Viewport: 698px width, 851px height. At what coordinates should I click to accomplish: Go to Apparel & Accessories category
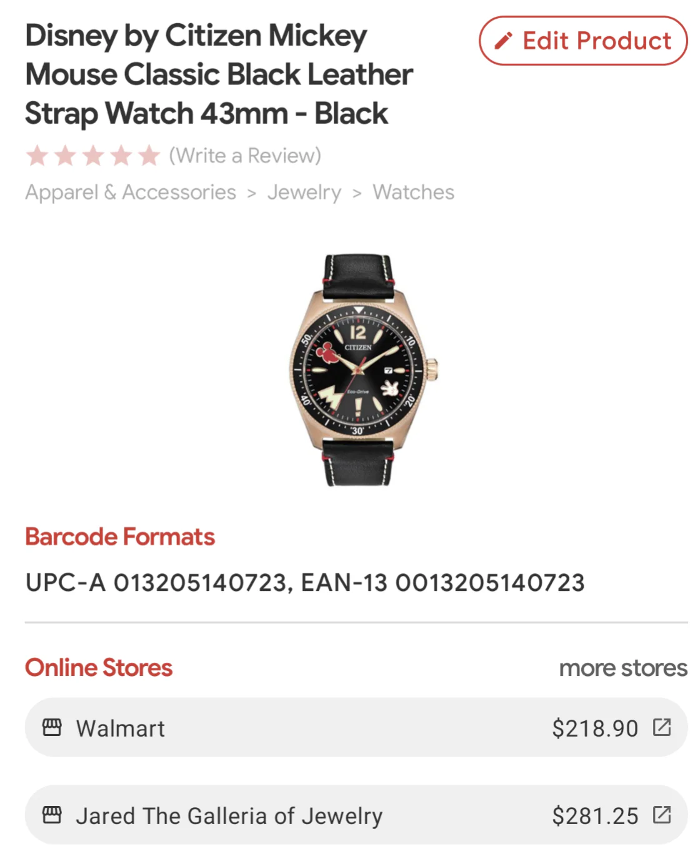[131, 193]
